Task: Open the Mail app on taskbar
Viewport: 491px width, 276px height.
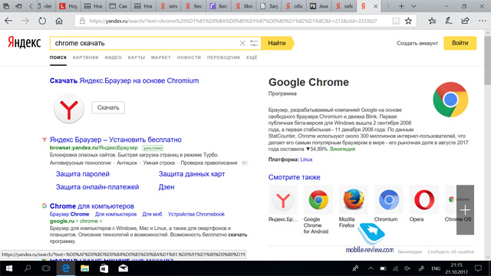Action: coord(123,268)
